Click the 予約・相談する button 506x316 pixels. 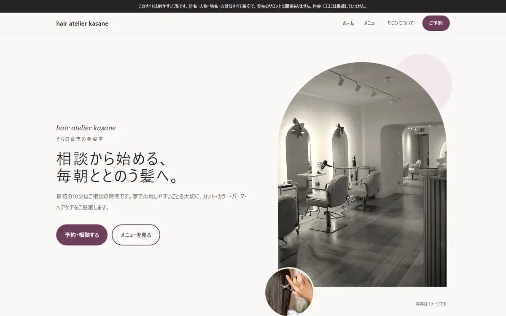coord(82,235)
